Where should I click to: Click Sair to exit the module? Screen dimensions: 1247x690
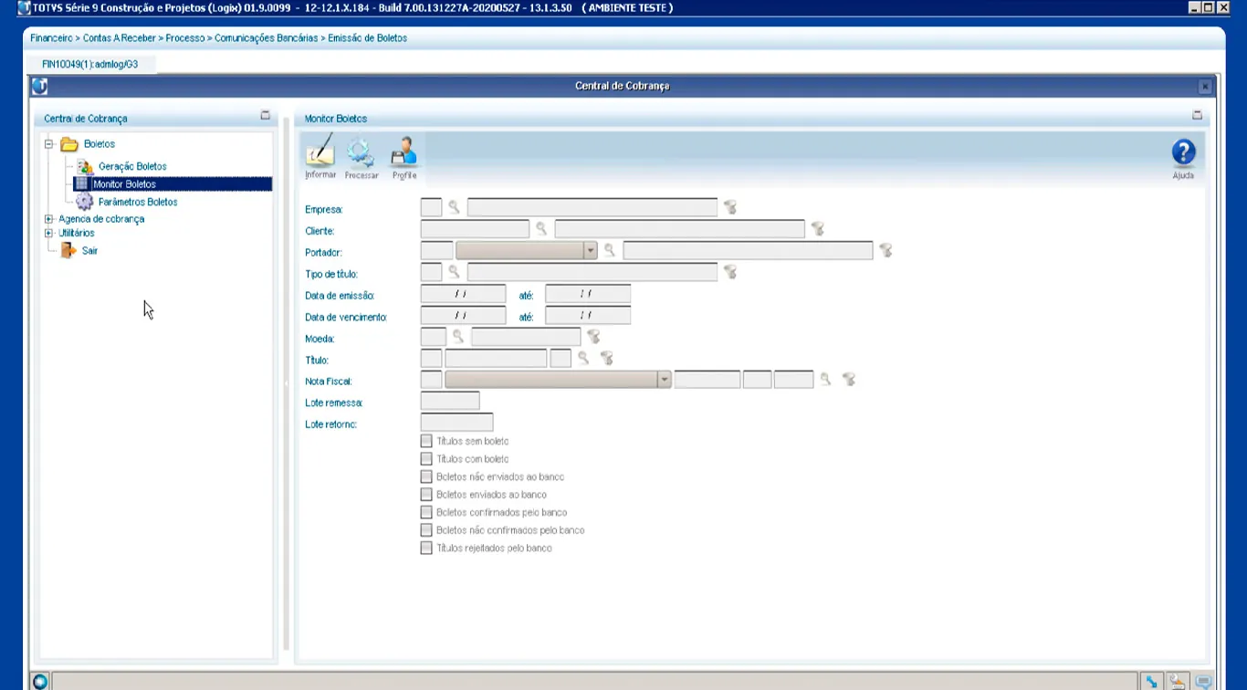coord(89,251)
